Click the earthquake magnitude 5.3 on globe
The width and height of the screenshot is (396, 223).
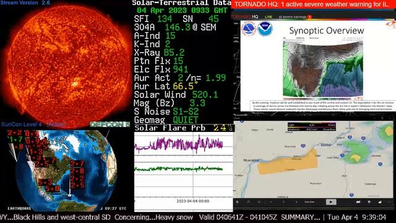(45, 182)
